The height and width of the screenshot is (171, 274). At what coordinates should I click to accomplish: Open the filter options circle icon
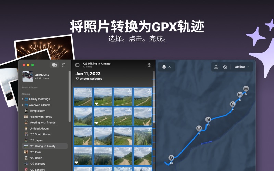(x=149, y=65)
